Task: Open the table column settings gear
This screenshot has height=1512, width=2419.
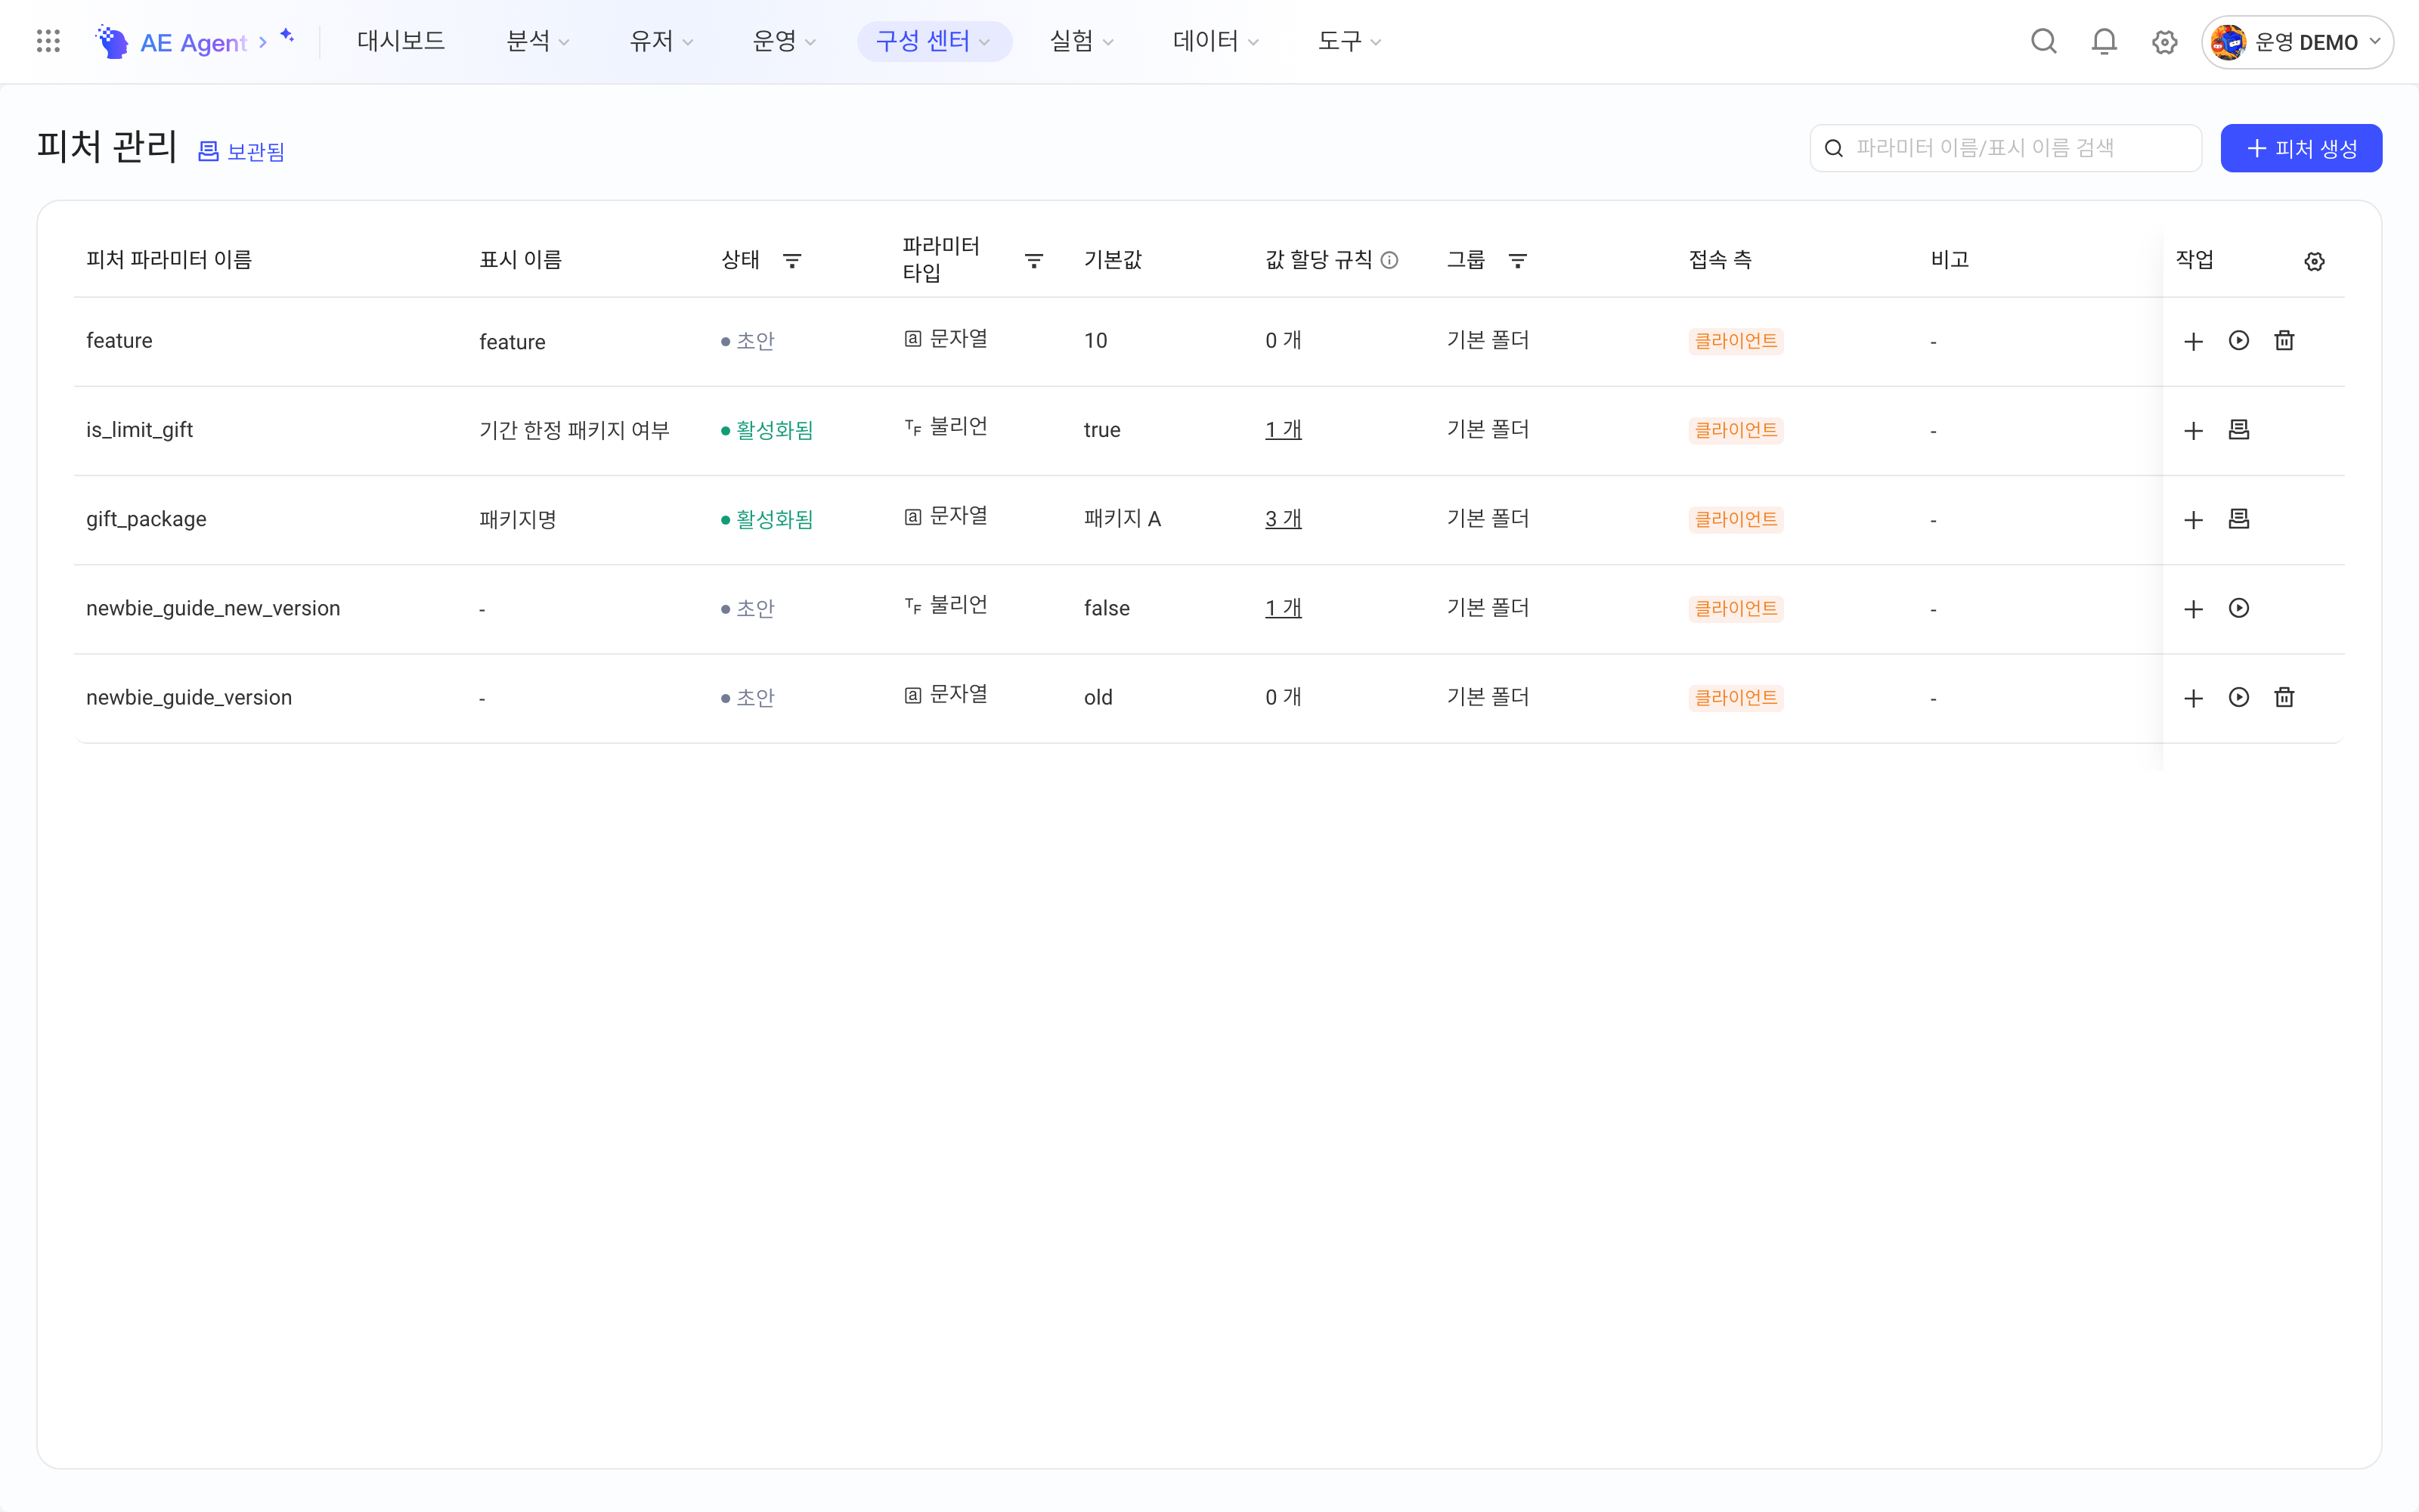Action: click(x=2314, y=261)
